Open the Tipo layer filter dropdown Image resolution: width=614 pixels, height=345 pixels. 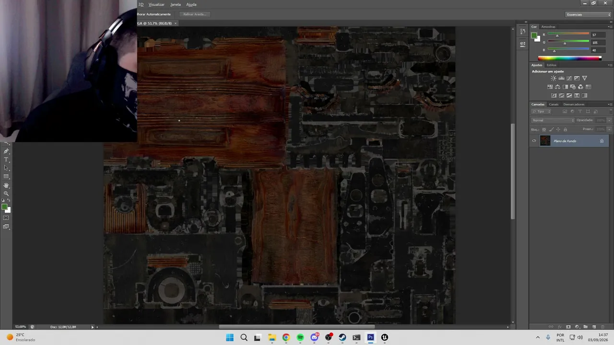542,112
